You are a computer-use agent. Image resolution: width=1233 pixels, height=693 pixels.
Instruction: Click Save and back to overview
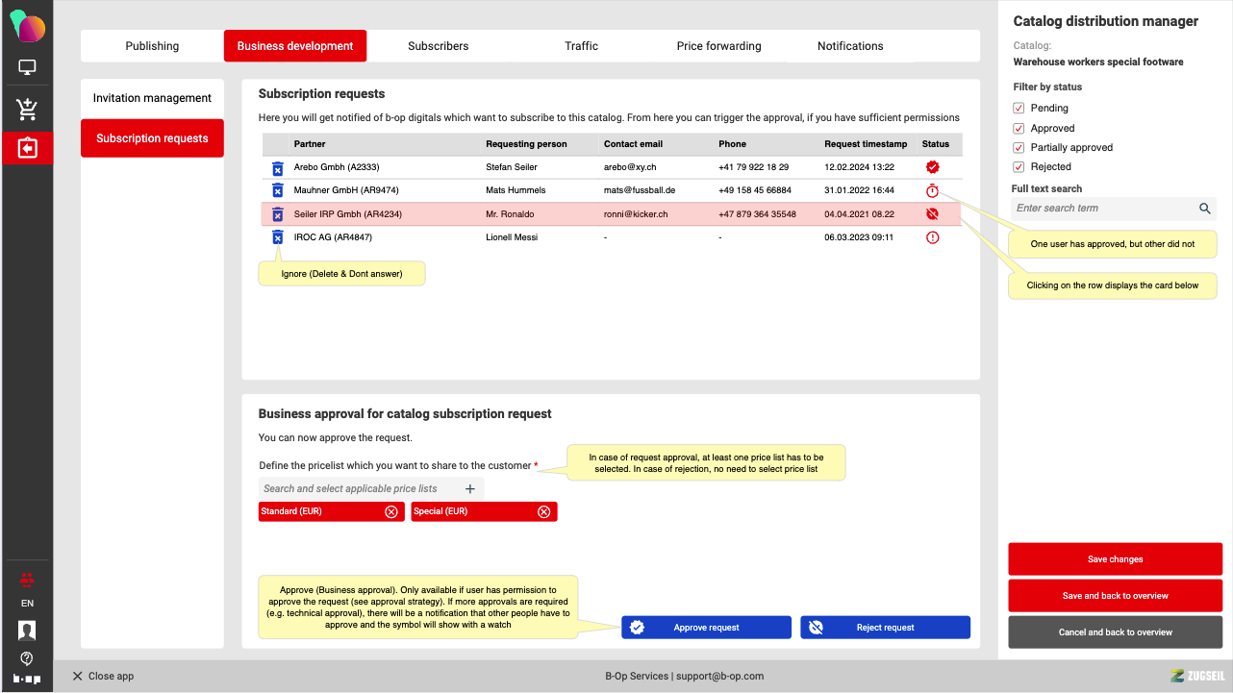(x=1115, y=596)
